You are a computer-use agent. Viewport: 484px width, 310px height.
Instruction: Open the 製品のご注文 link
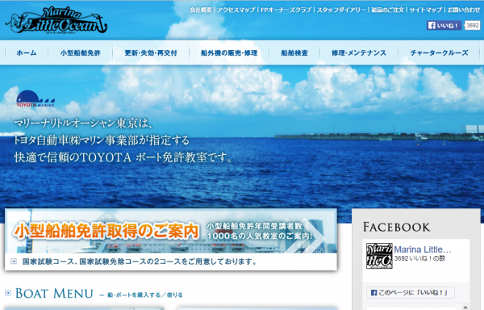click(x=387, y=10)
